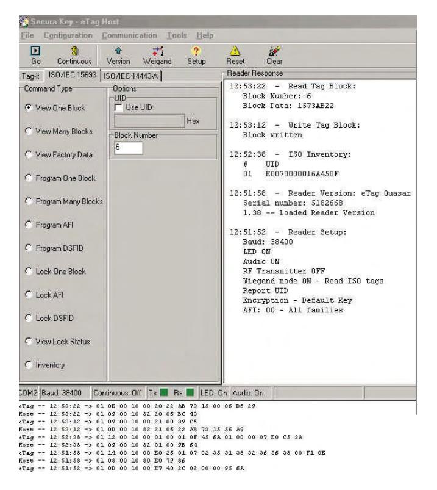This screenshot has width=437, height=490.
Task: Click the Host 12:52:38 log line
Action: (108, 445)
